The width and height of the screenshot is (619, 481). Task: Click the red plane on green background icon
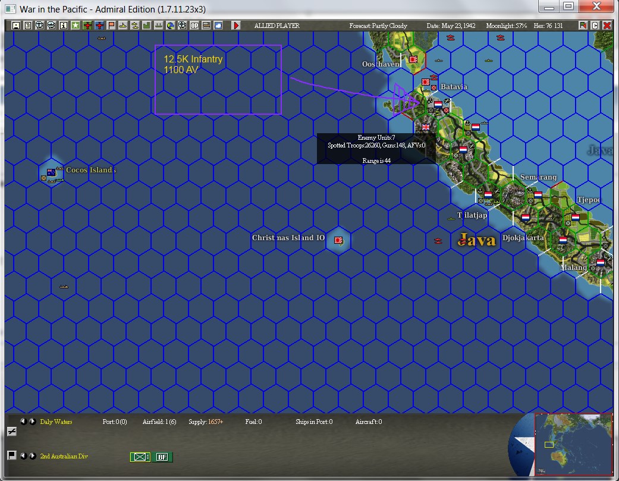(87, 26)
